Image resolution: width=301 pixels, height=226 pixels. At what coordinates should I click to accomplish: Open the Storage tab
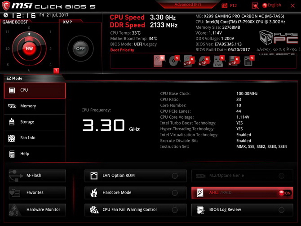point(35,122)
